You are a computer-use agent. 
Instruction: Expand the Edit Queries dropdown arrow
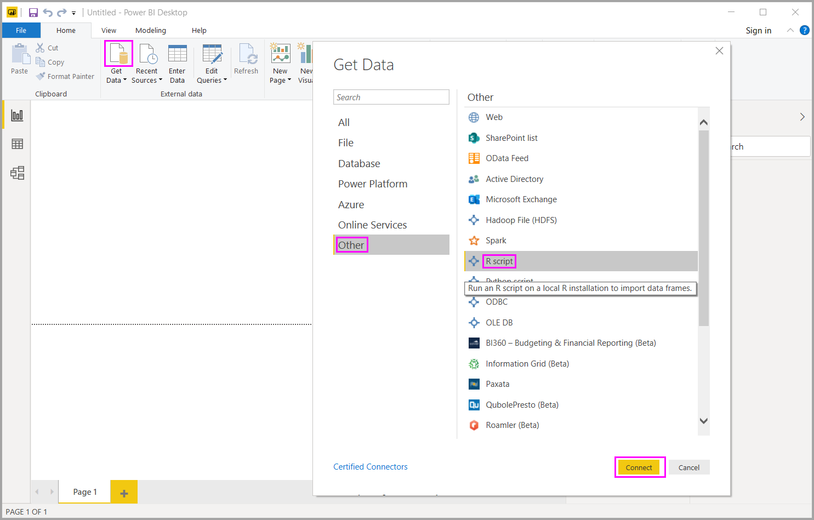coord(225,80)
